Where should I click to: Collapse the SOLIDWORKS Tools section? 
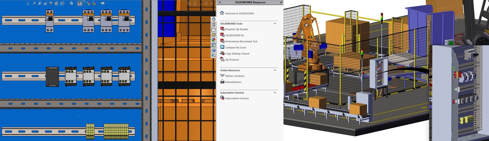pyautogui.click(x=275, y=24)
